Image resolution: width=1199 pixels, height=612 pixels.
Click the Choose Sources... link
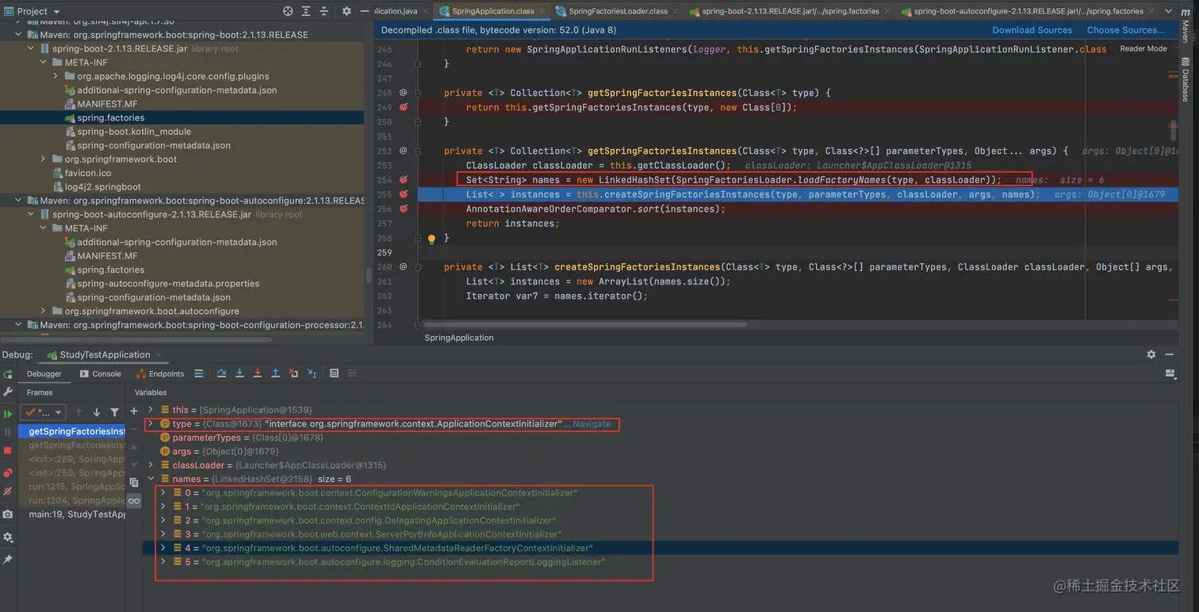pyautogui.click(x=1125, y=30)
